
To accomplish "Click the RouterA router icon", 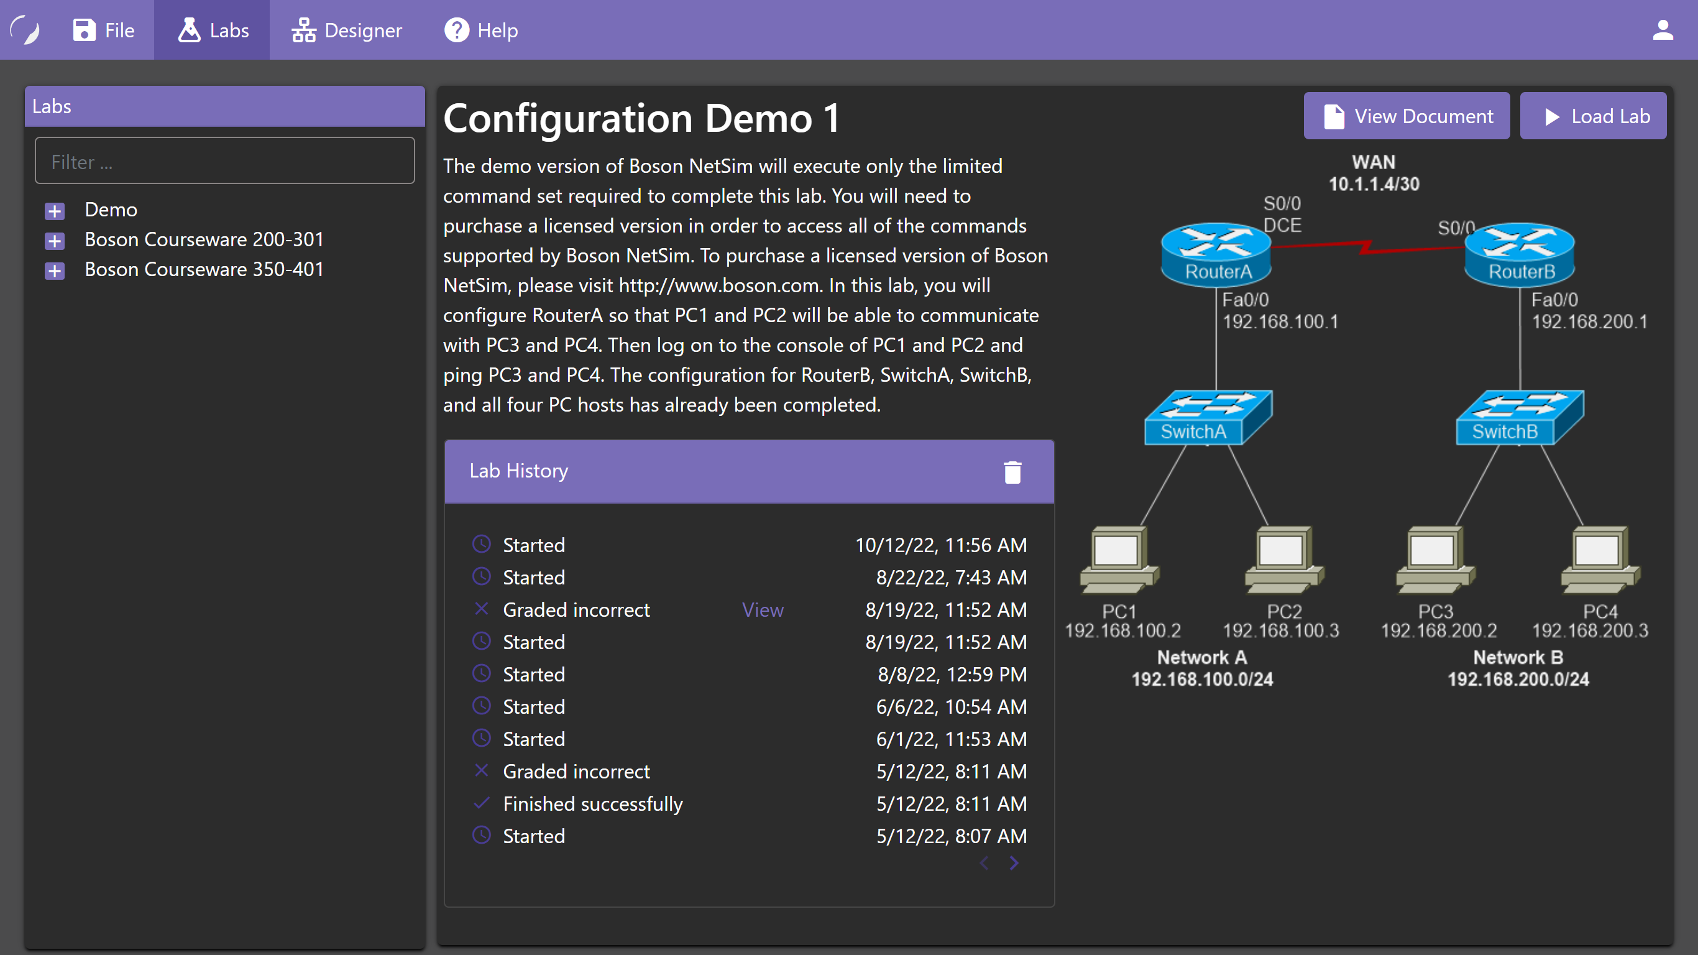I will [x=1216, y=254].
